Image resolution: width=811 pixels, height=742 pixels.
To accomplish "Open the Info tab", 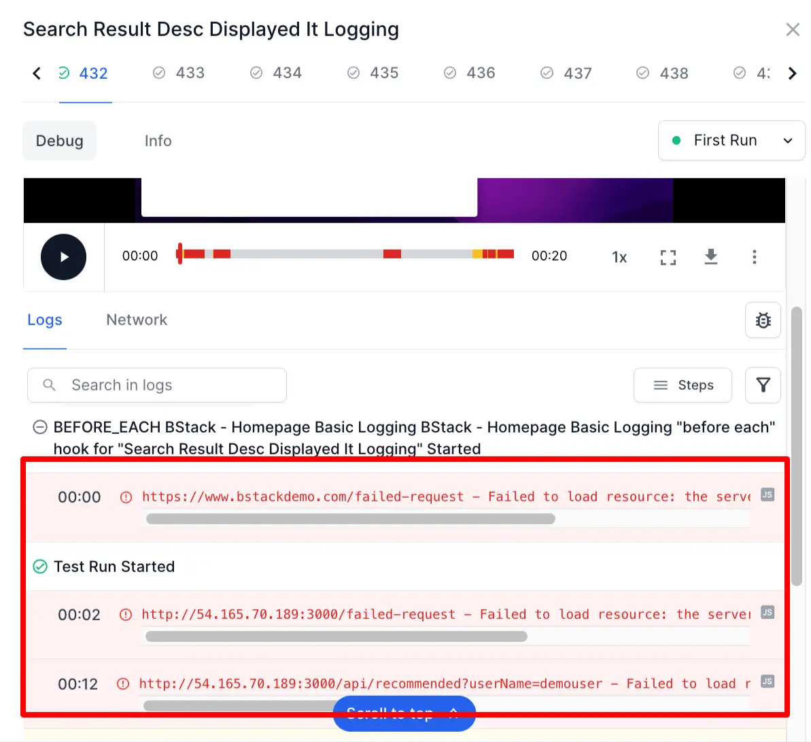I will 158,141.
